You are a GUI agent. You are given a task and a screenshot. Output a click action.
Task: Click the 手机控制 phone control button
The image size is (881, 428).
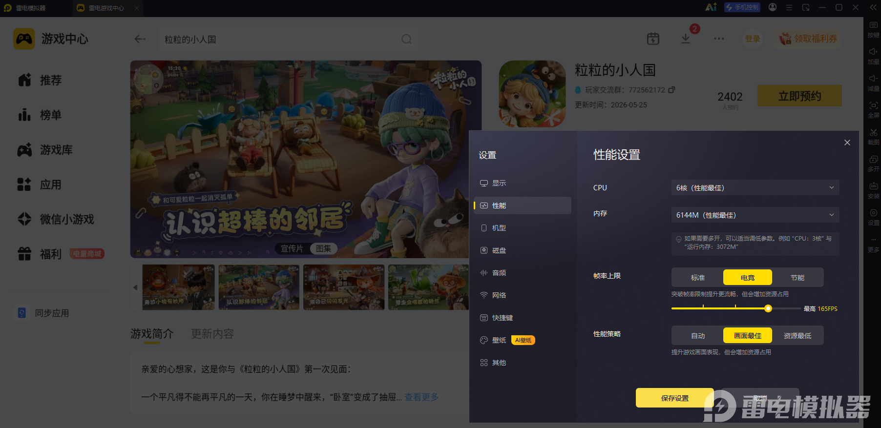coord(742,7)
